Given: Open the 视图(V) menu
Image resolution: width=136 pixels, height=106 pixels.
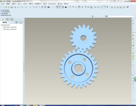Looking at the screenshot, I should [14, 4].
